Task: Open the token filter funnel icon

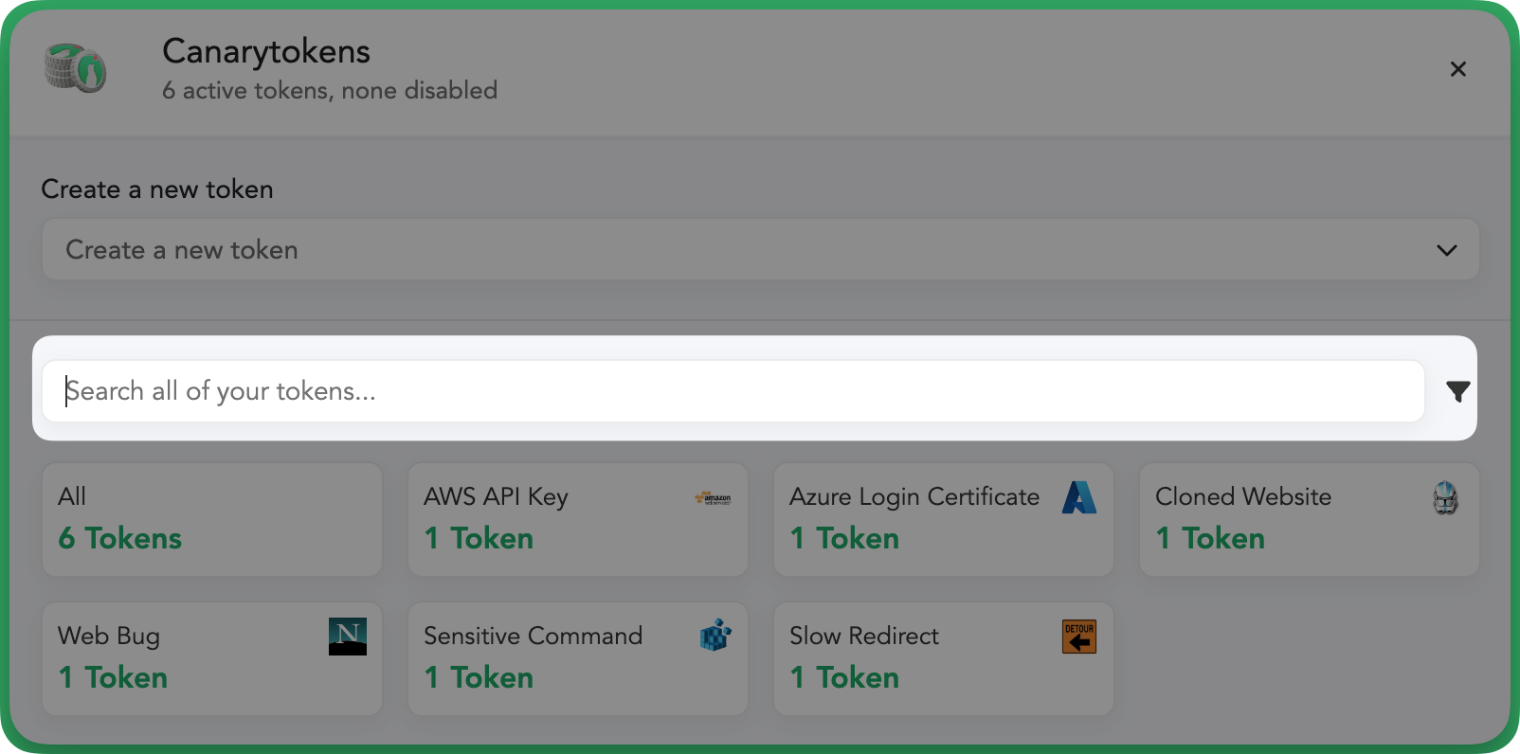Action: [x=1457, y=391]
